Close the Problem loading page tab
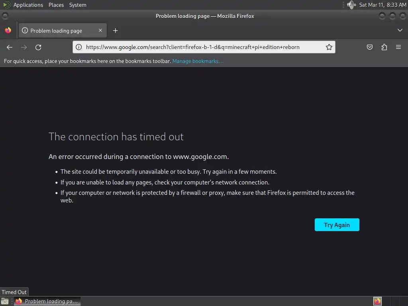Image resolution: width=408 pixels, height=306 pixels. (x=100, y=30)
